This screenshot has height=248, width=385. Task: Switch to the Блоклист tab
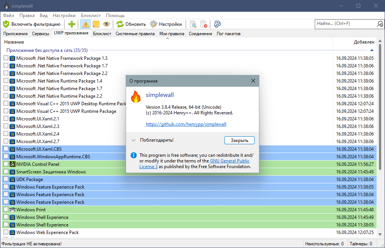pos(102,34)
